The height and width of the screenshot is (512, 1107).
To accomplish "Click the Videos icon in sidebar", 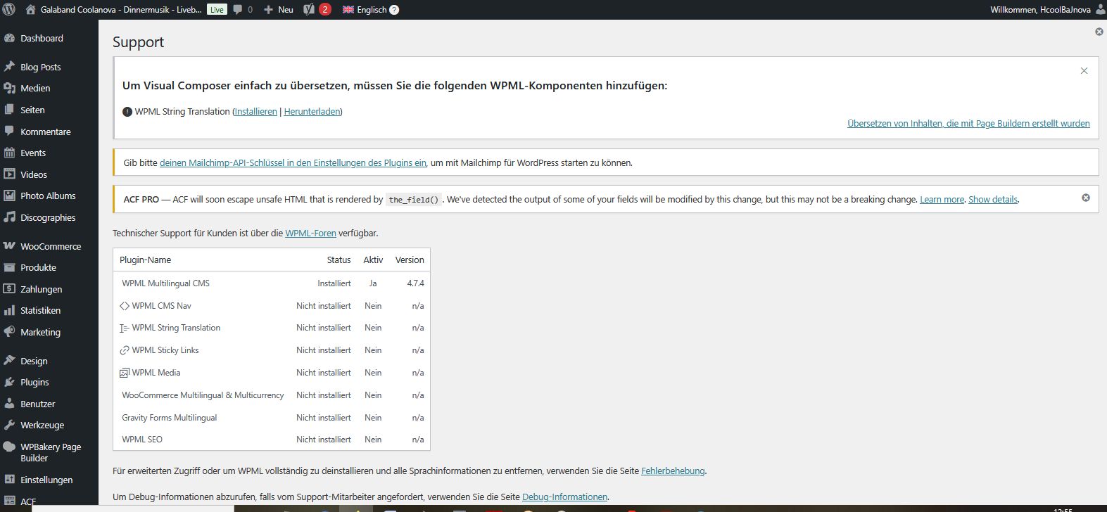I will point(9,174).
